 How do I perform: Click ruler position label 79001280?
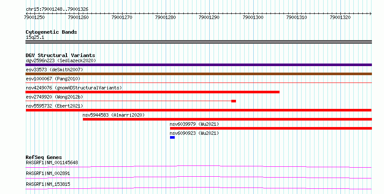pyautogui.click(x=166, y=17)
